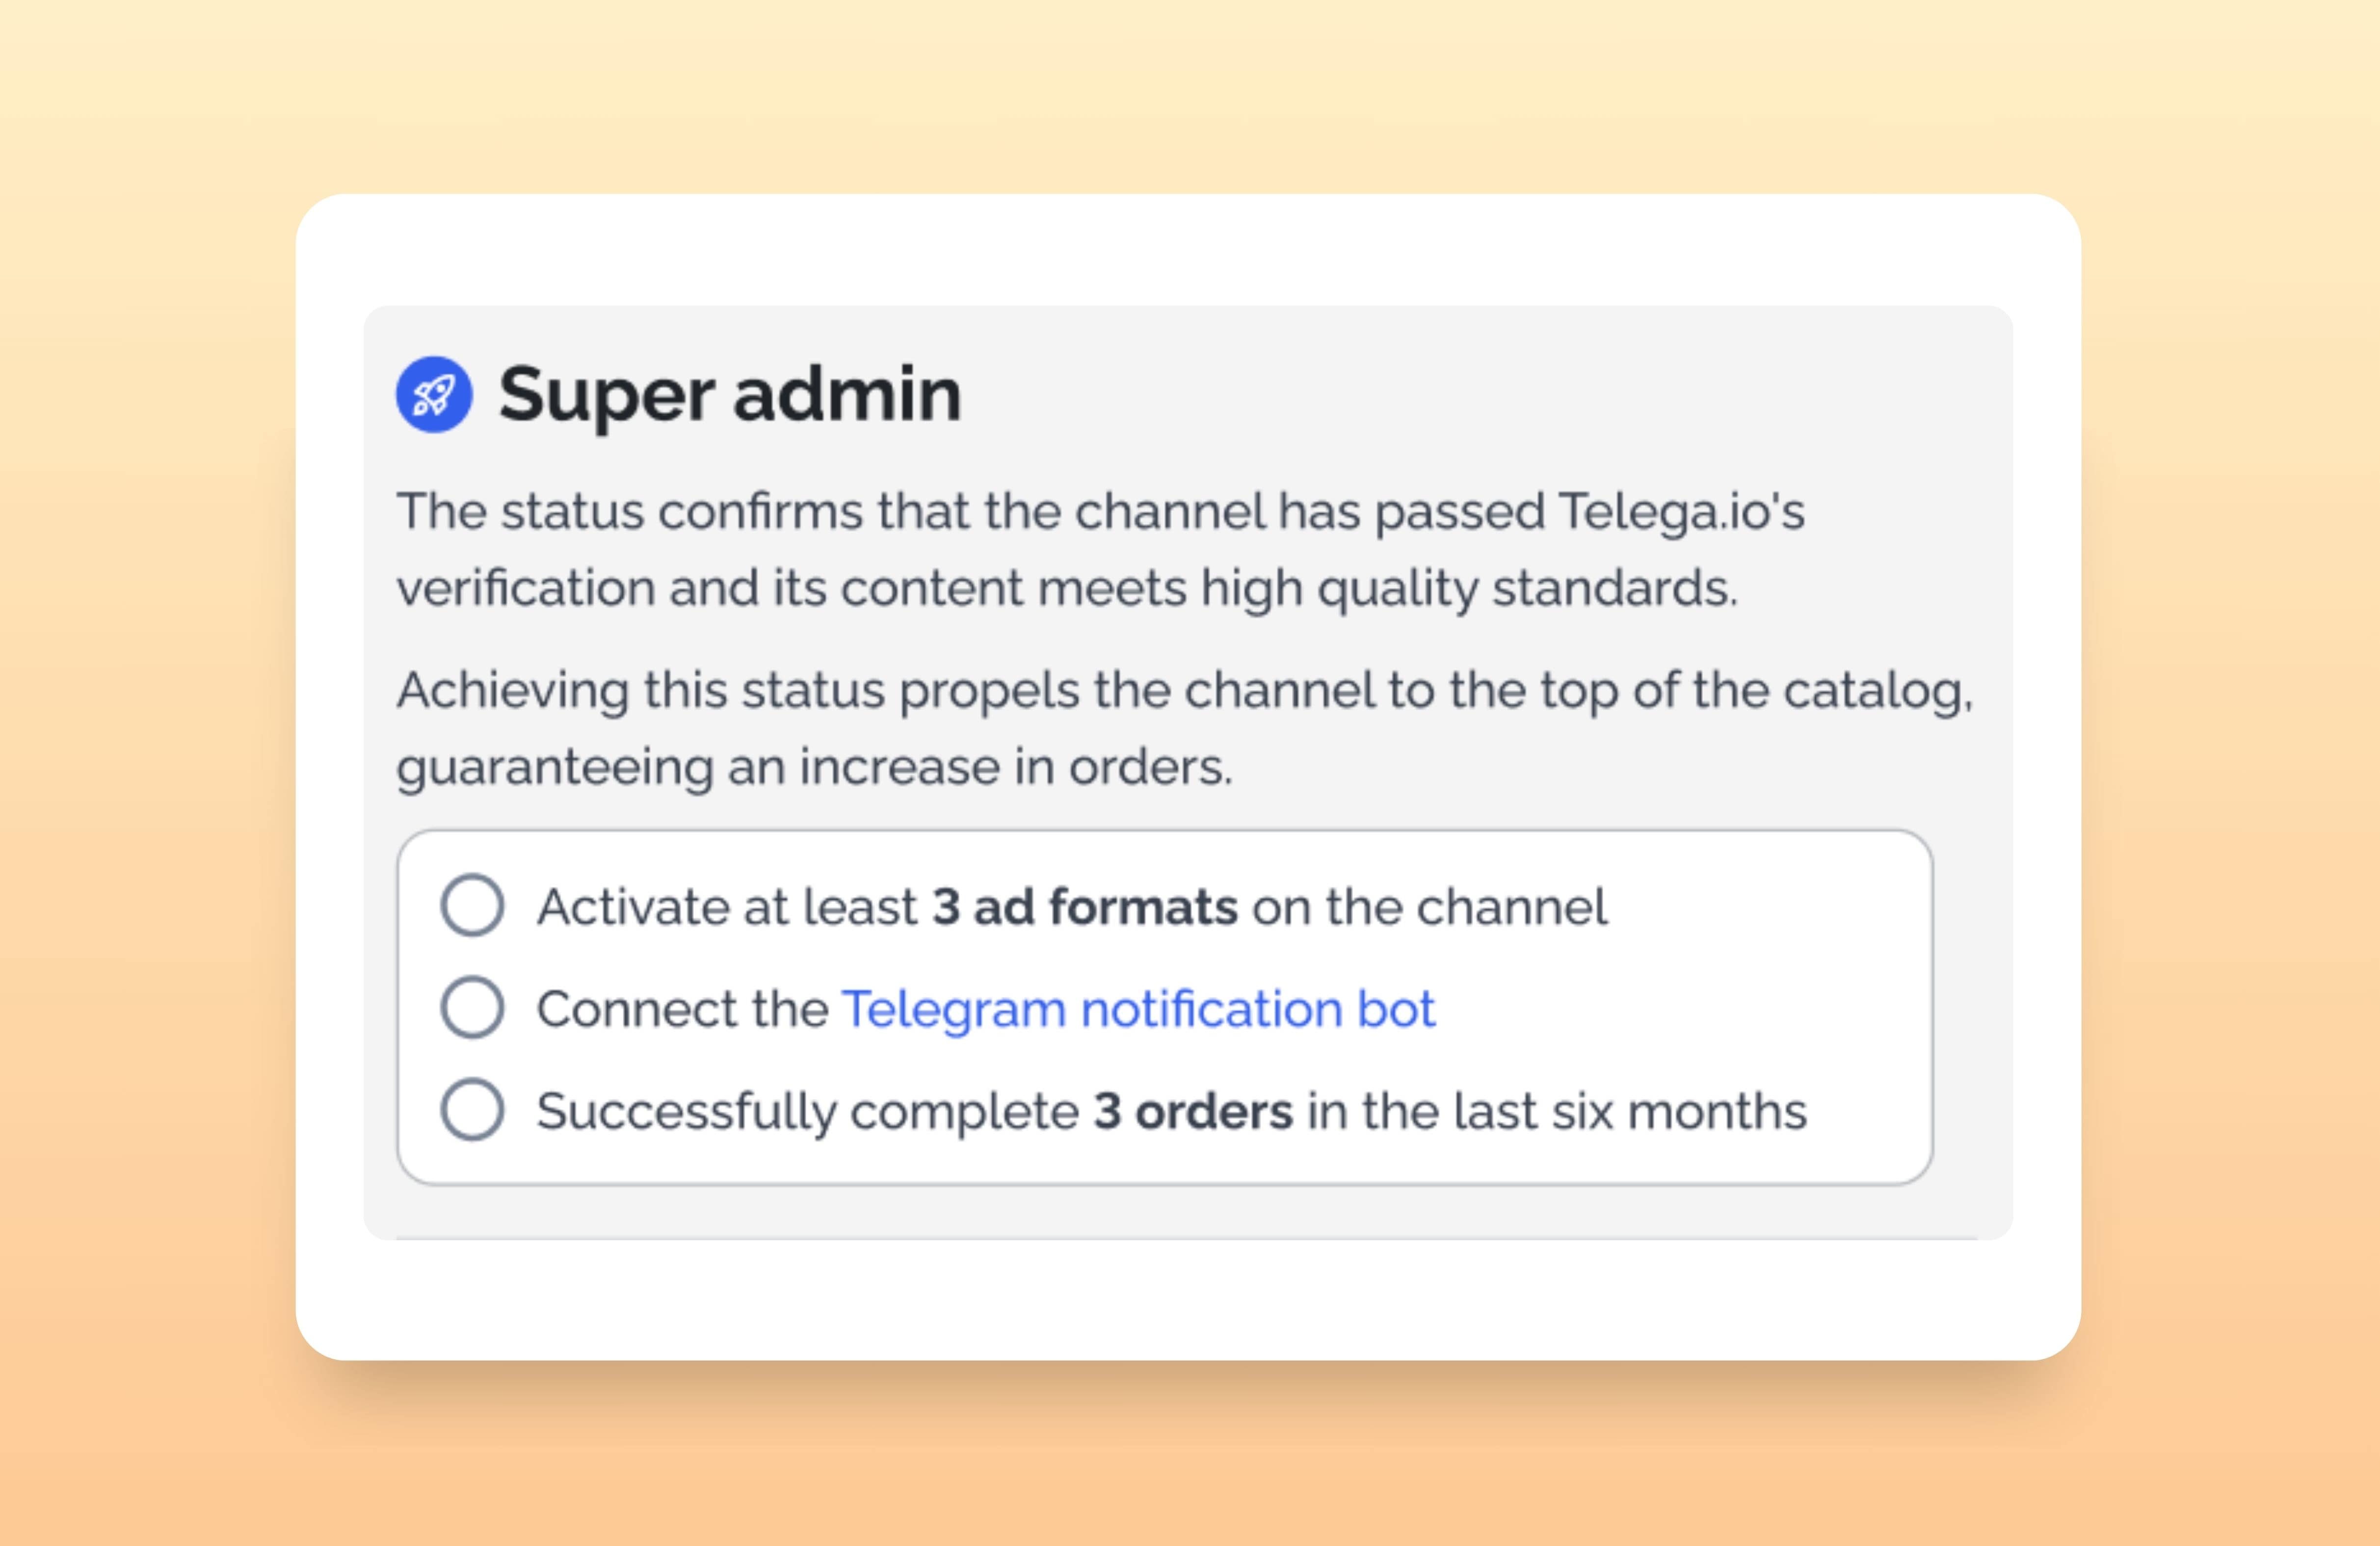2380x1546 pixels.
Task: Click the white card area below the grey panel
Action: [x=1188, y=1300]
